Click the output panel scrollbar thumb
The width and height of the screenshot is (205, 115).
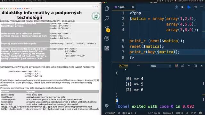tap(203, 83)
